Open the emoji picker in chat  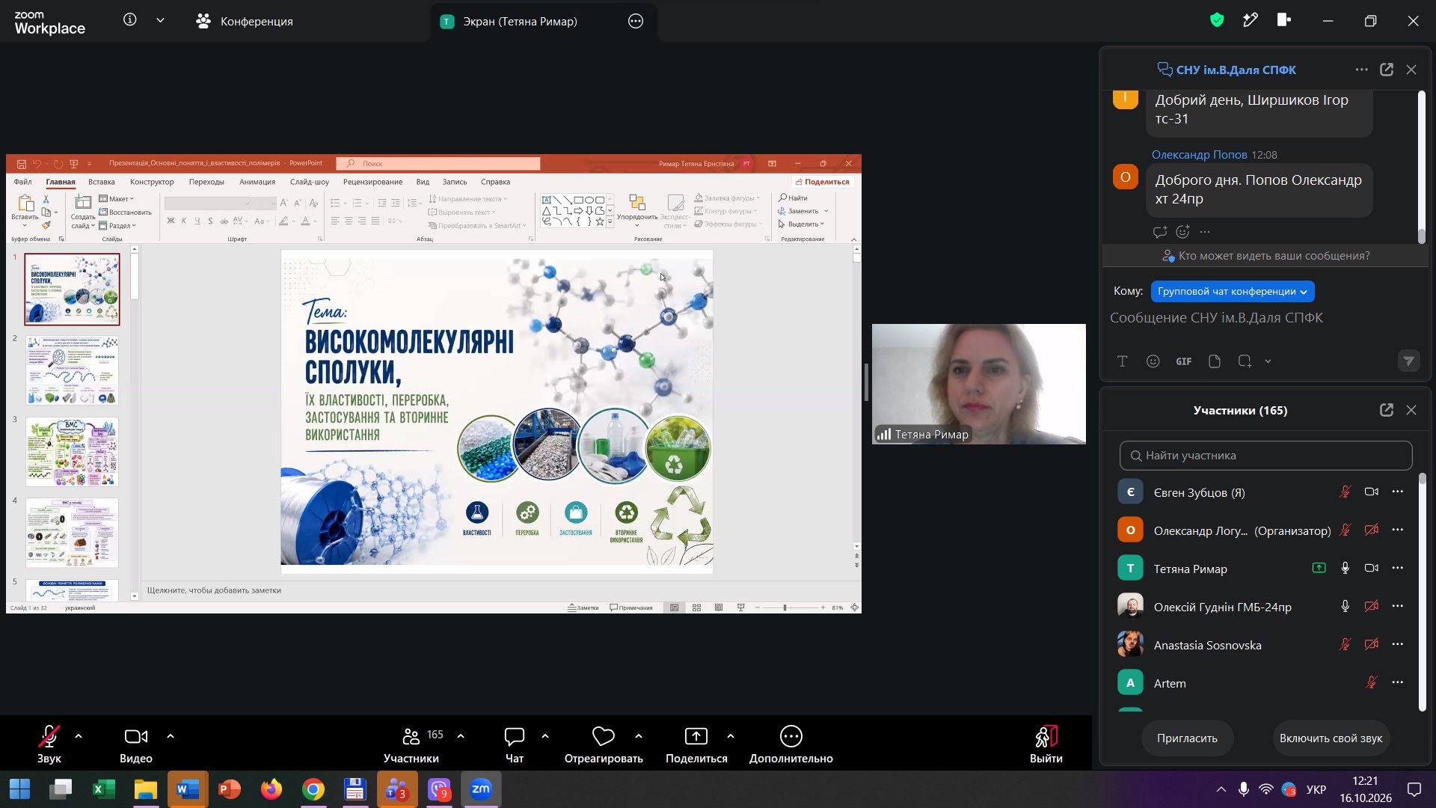click(x=1153, y=361)
